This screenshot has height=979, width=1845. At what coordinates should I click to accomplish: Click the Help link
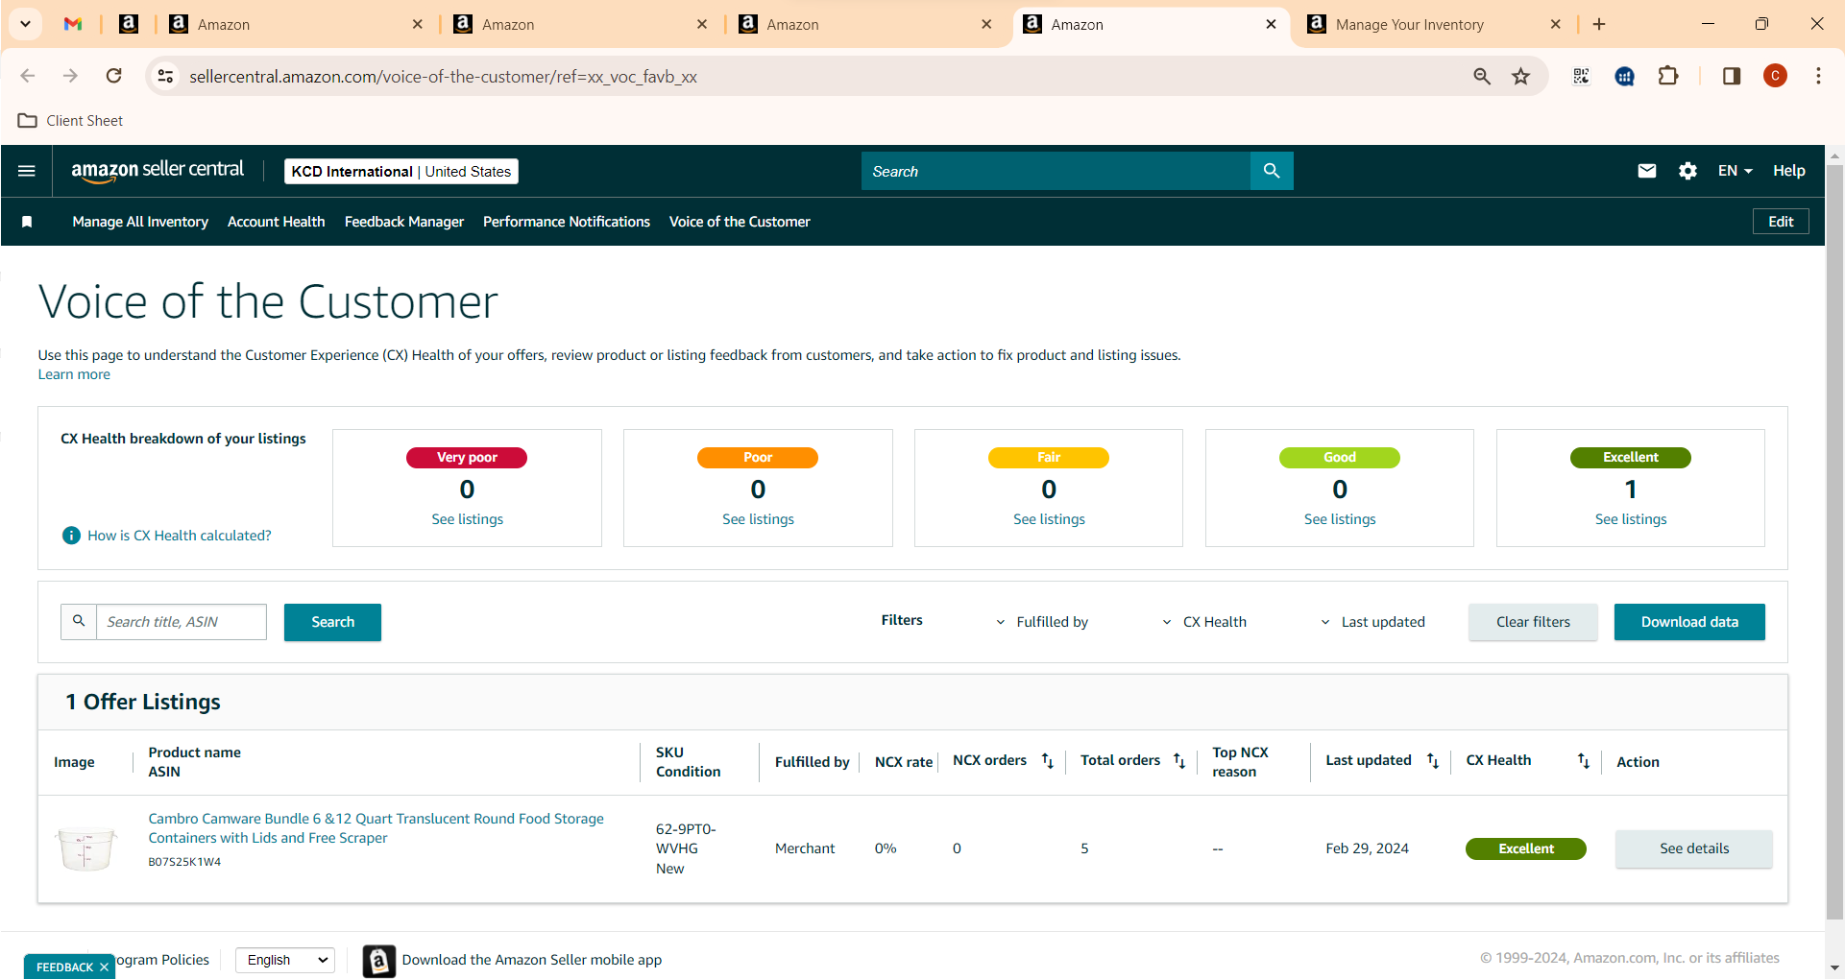[x=1789, y=171]
